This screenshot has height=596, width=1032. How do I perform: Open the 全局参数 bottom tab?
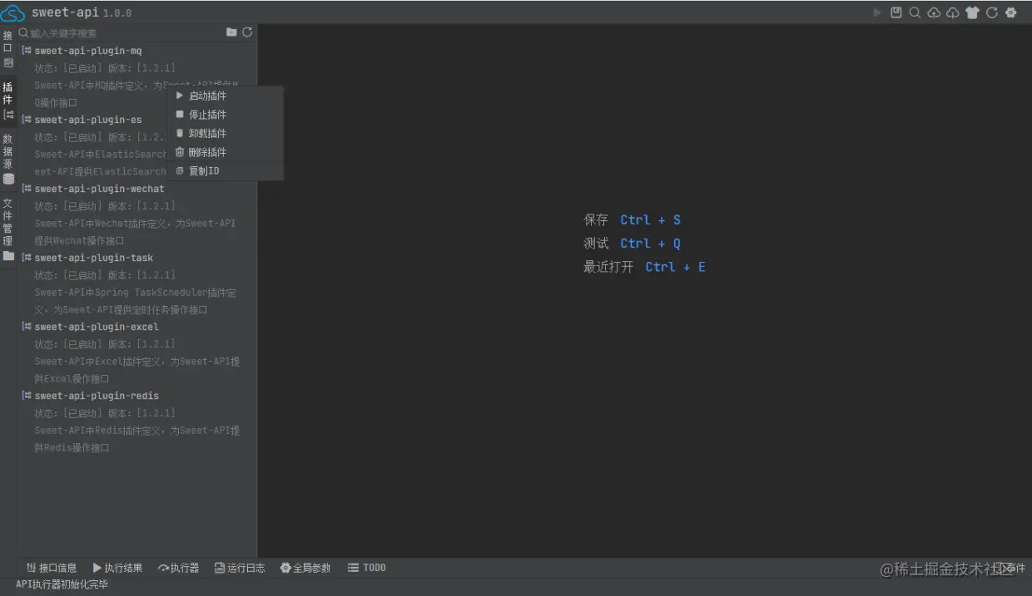tap(305, 568)
